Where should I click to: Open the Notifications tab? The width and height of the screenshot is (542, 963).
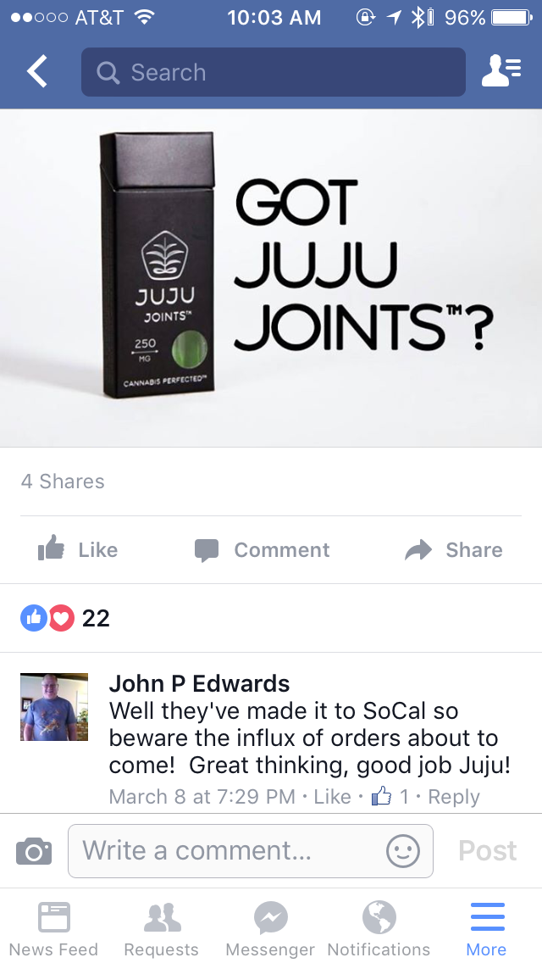[379, 929]
